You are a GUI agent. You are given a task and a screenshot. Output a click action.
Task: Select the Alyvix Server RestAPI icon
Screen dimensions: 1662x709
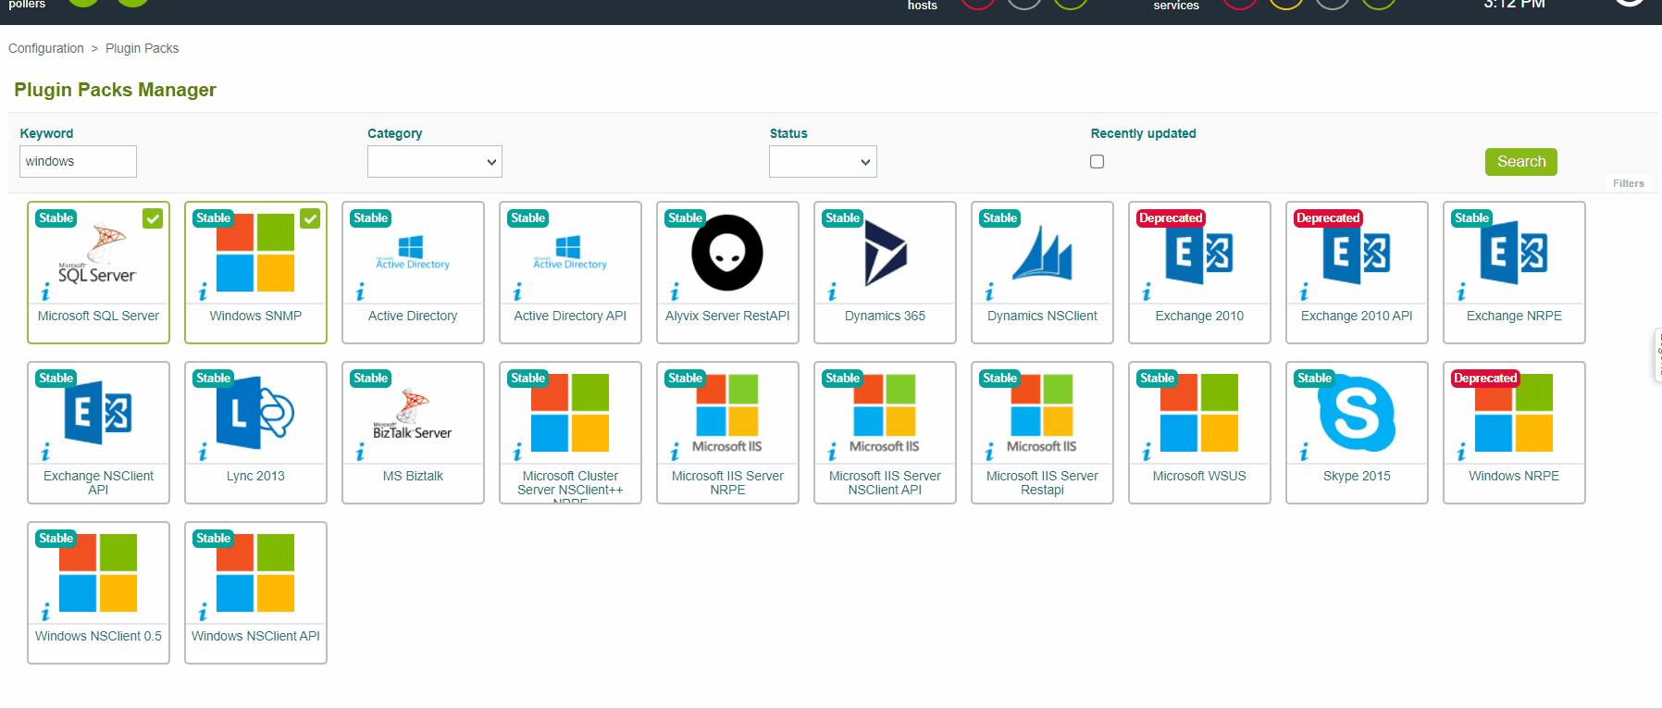pyautogui.click(x=727, y=254)
